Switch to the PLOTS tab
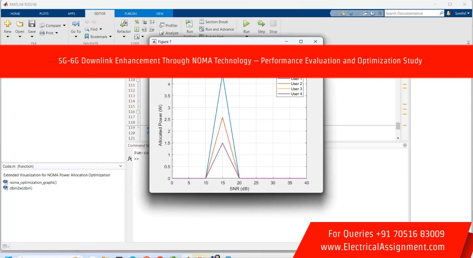The width and height of the screenshot is (473, 258). tap(44, 14)
